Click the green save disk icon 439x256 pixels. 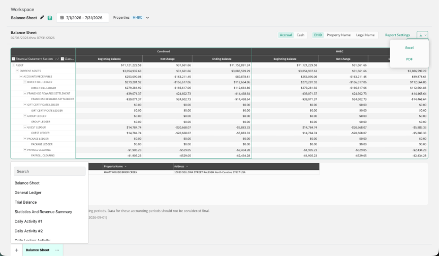coord(50,18)
